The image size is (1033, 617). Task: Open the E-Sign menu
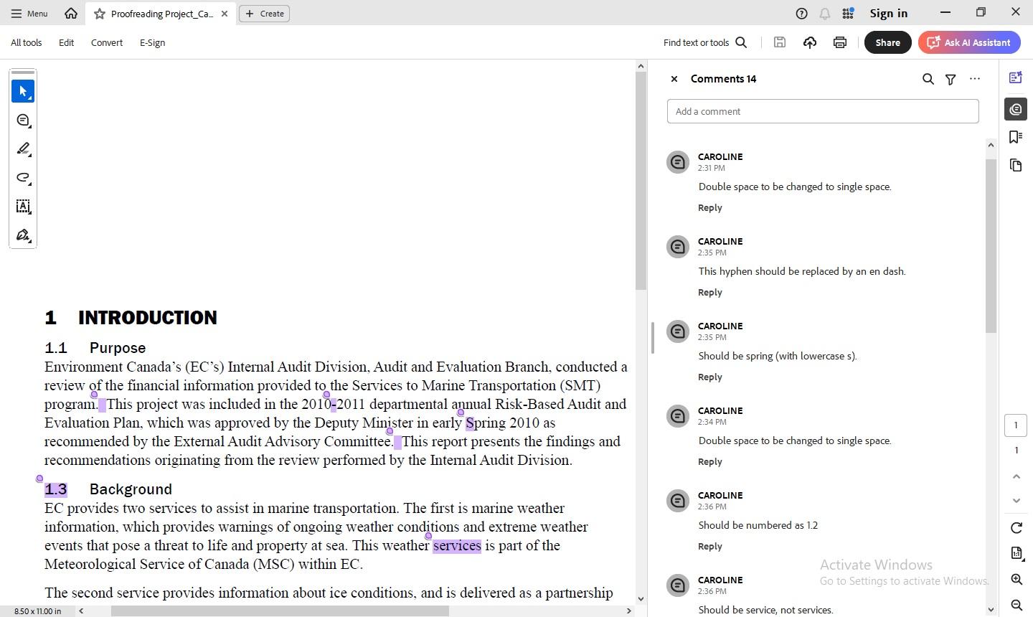tap(152, 42)
